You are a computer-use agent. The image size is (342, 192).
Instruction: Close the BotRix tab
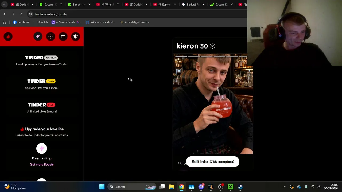tap(203, 5)
